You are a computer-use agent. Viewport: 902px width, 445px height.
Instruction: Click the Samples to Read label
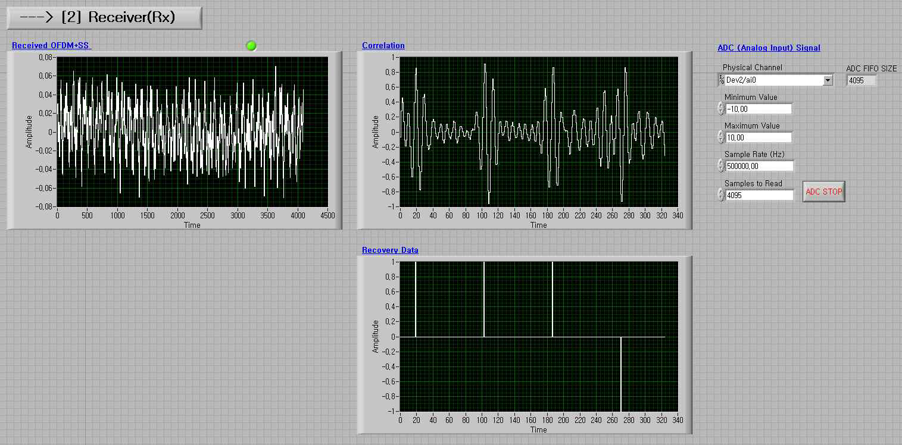click(x=753, y=183)
